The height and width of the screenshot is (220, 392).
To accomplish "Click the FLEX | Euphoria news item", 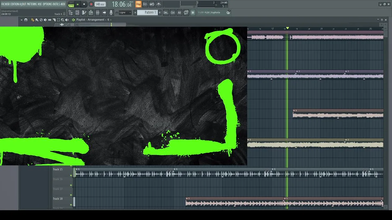I will pyautogui.click(x=209, y=13).
